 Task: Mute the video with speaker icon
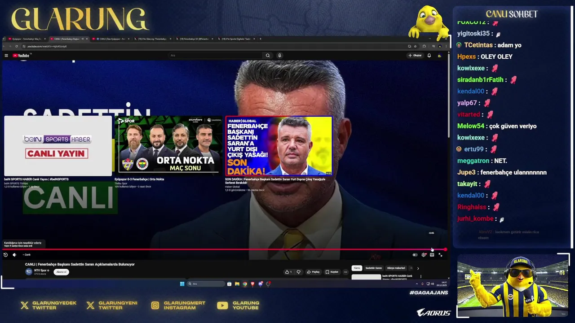coord(14,255)
